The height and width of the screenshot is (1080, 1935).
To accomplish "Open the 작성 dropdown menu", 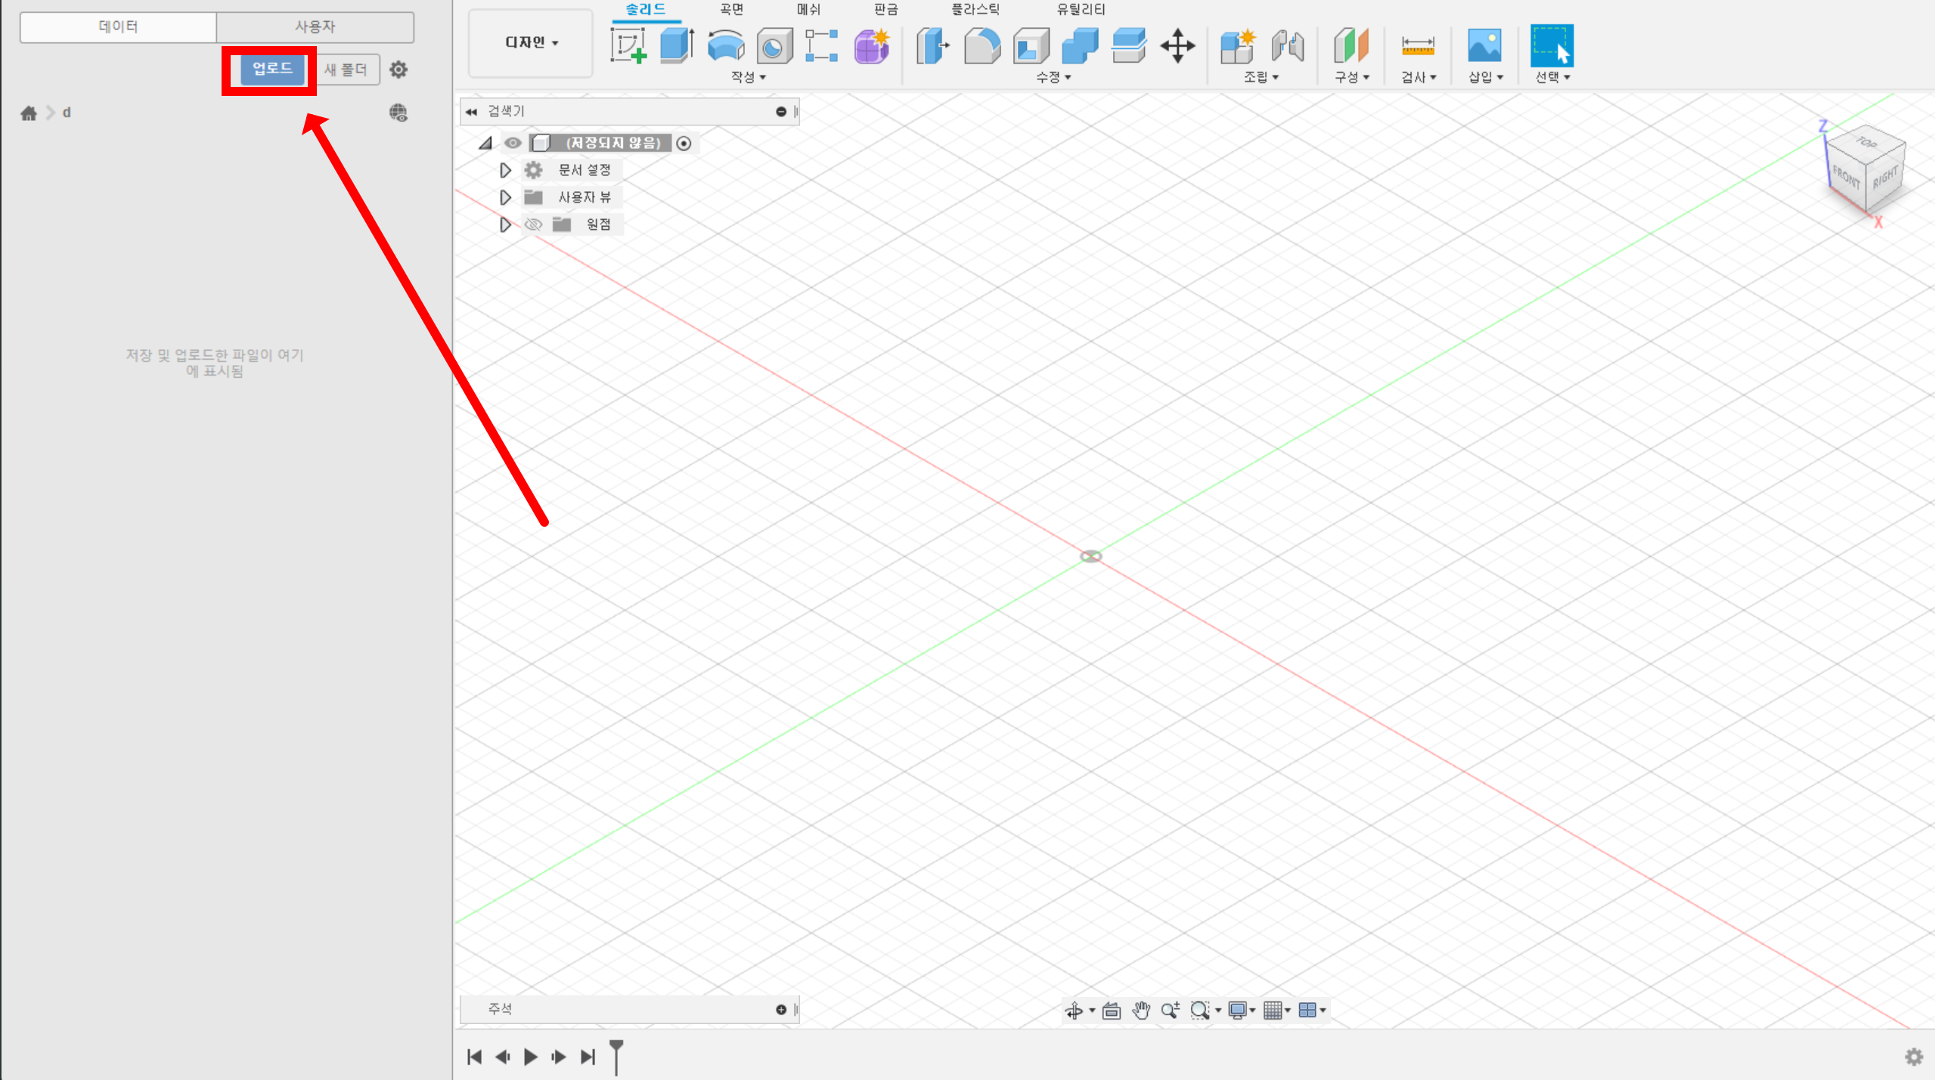I will (x=748, y=77).
